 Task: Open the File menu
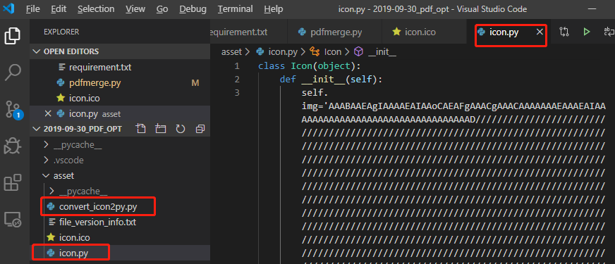click(x=32, y=9)
